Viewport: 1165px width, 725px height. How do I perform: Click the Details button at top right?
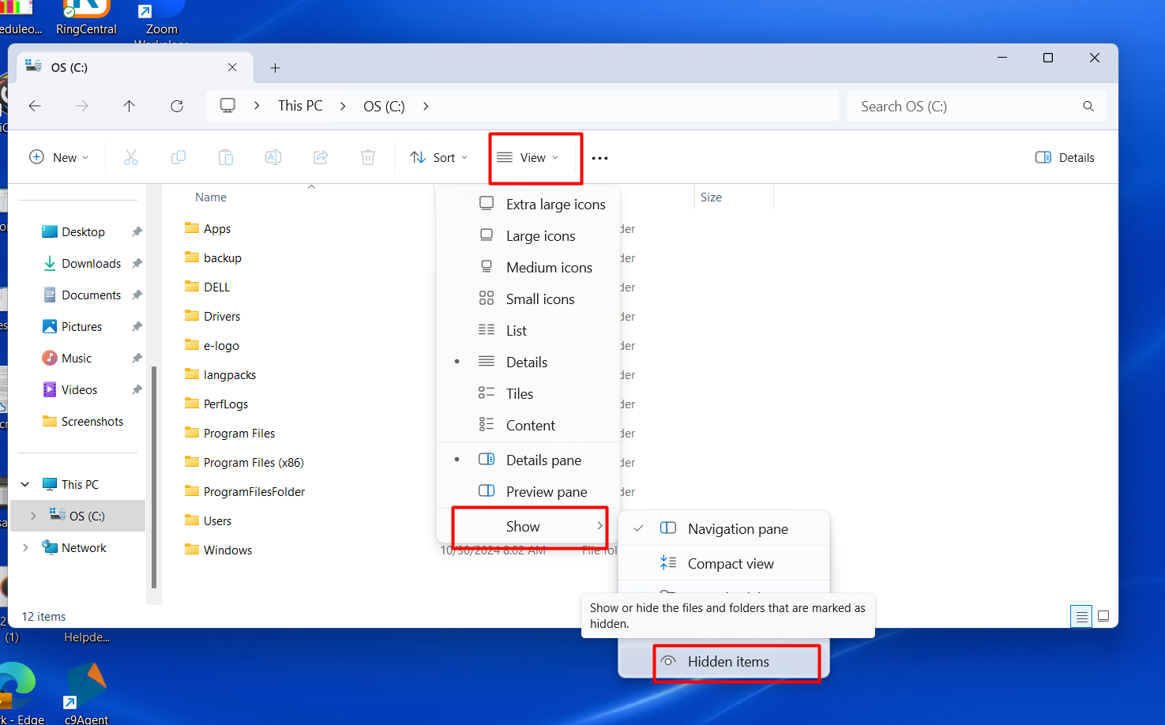1065,157
